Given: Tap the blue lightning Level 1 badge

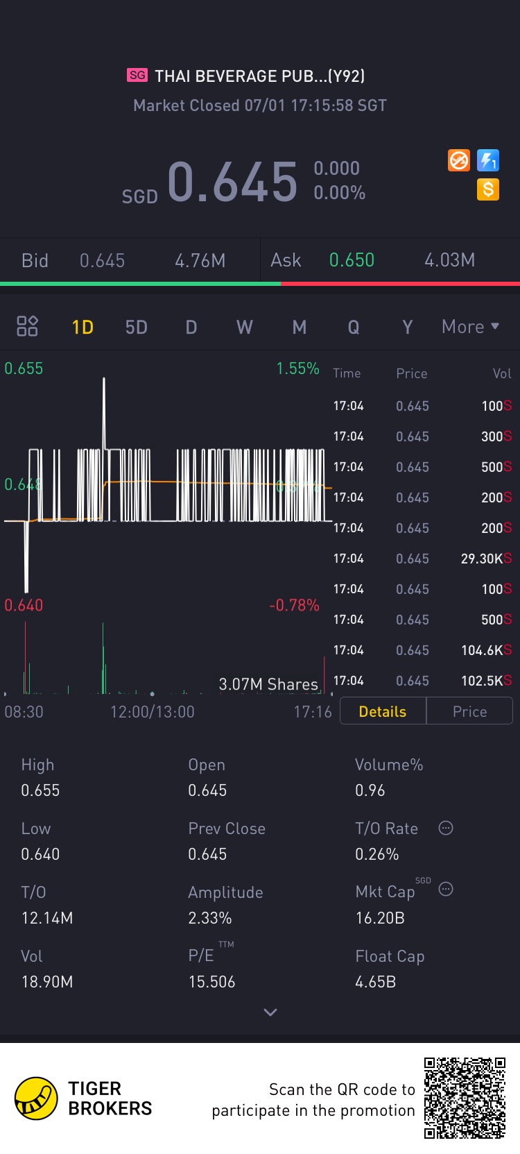Looking at the screenshot, I should point(488,161).
